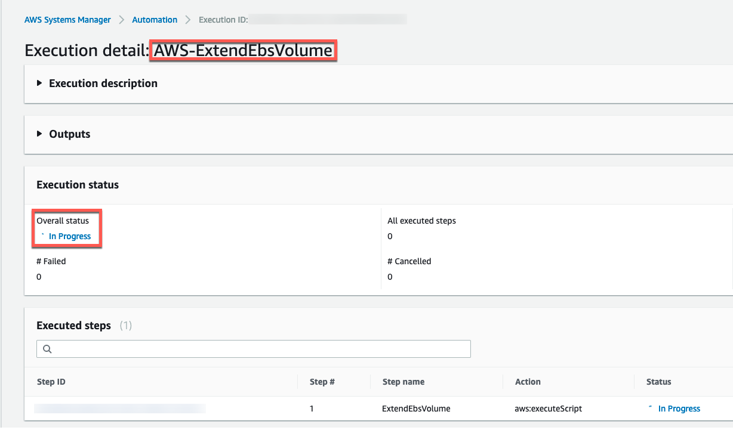
Task: Click the magnifier icon in search box
Action: [48, 349]
